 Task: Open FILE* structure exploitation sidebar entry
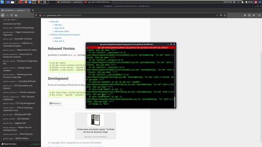click(19, 98)
